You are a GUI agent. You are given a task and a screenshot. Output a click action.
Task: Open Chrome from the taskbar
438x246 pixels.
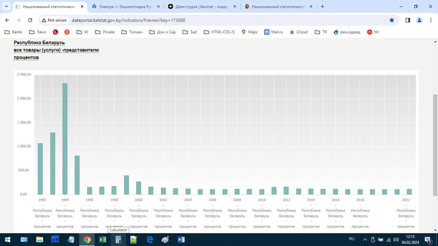tap(87, 240)
